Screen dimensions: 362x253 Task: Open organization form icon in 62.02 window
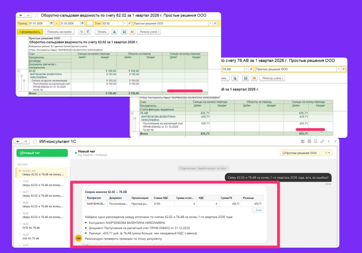pos(215,23)
